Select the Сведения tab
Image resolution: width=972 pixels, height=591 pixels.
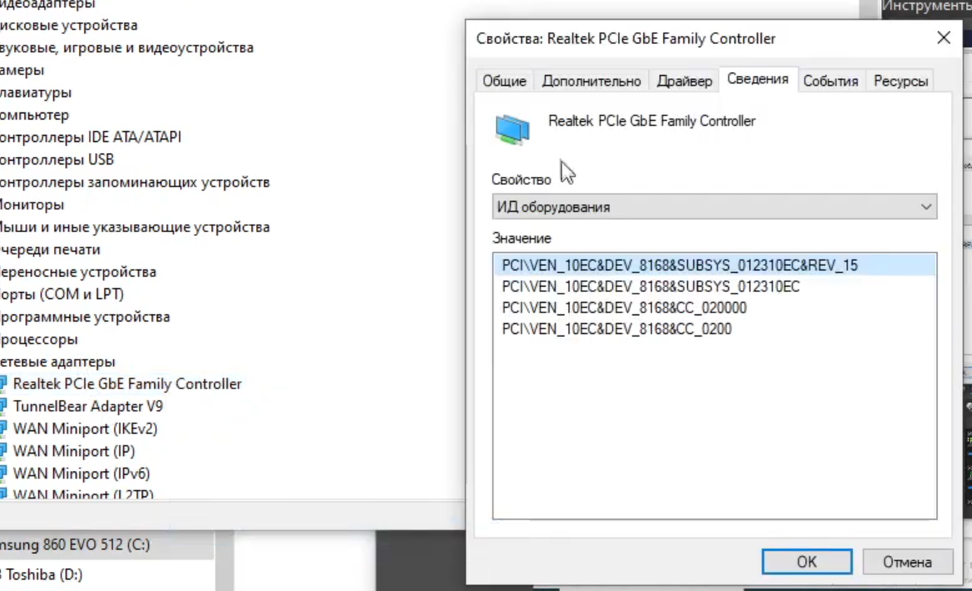pos(758,79)
